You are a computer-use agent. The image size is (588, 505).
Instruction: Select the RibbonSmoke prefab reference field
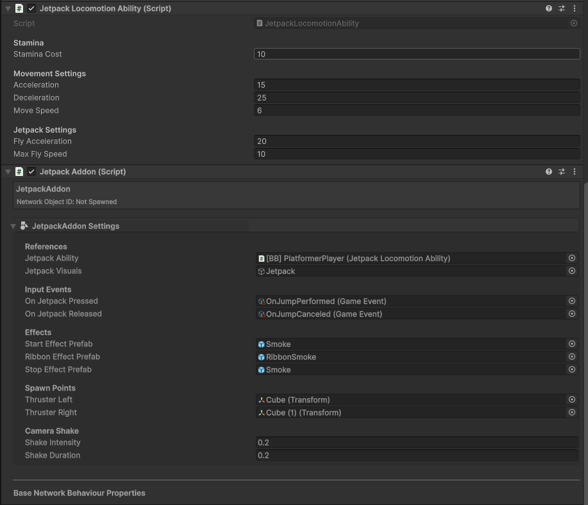tap(410, 357)
